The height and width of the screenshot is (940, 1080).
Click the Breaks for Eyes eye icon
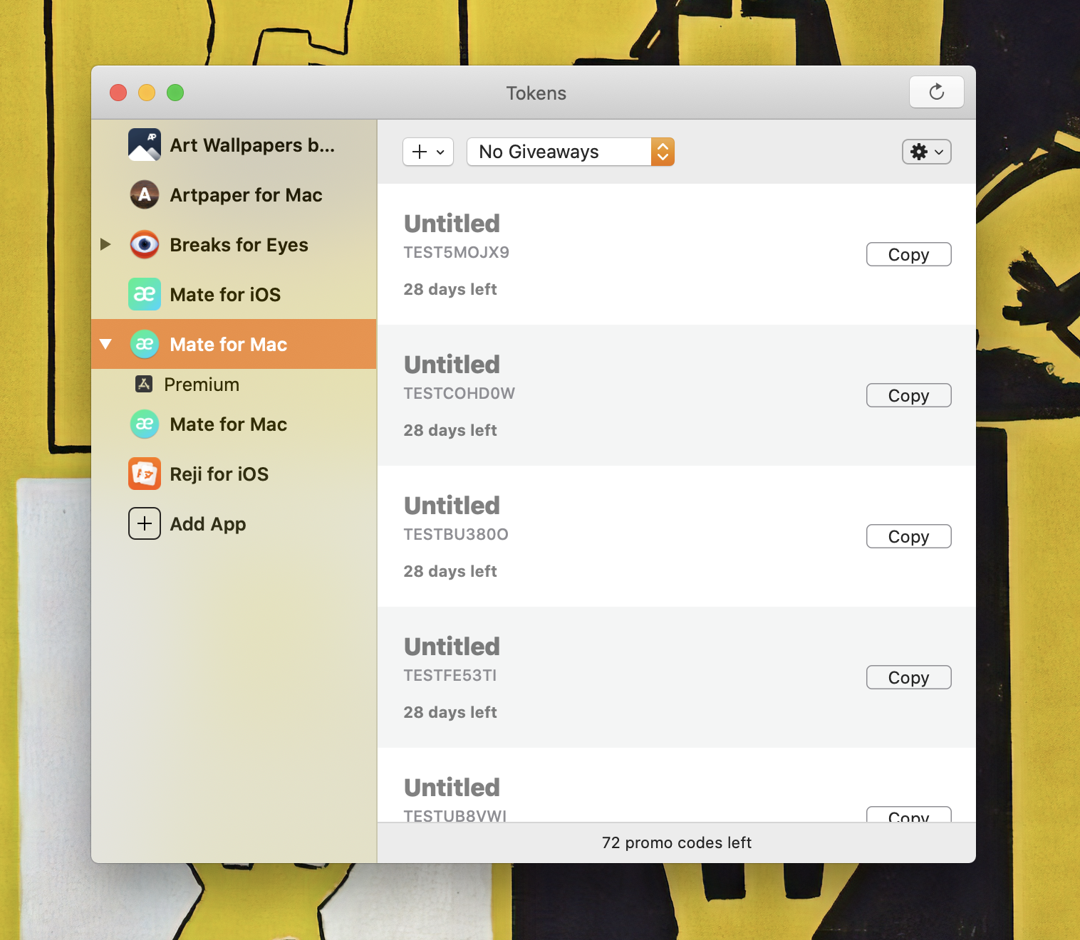pos(145,245)
